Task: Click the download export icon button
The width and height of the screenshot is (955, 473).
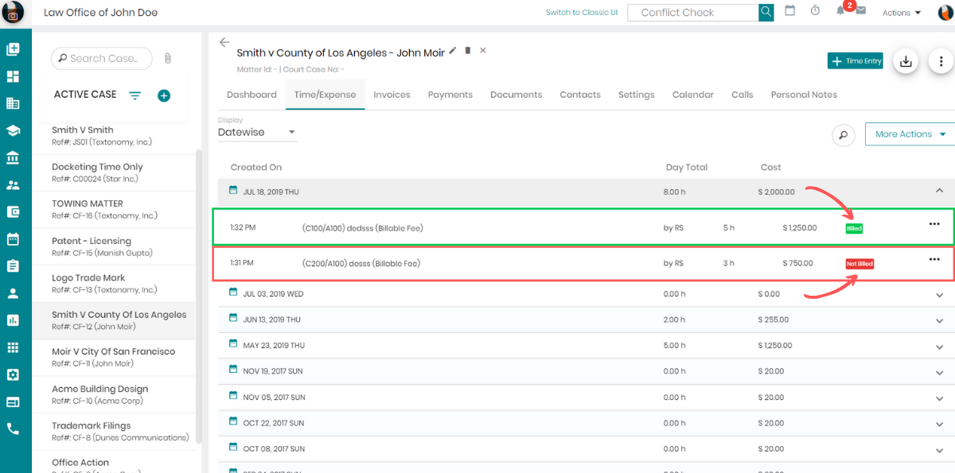Action: click(x=905, y=61)
